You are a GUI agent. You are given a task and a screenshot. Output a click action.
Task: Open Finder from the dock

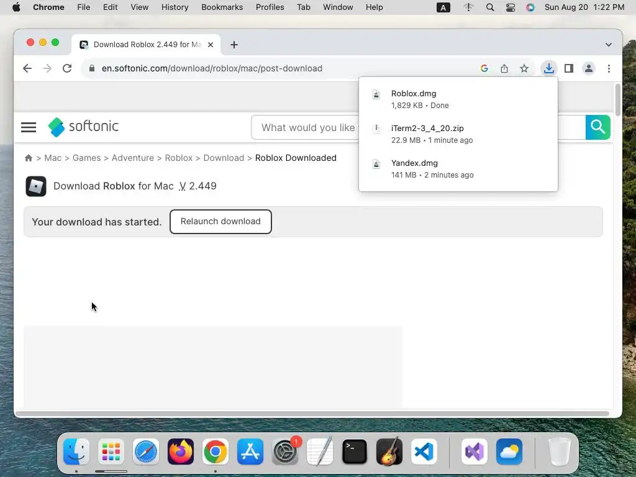pyautogui.click(x=76, y=452)
